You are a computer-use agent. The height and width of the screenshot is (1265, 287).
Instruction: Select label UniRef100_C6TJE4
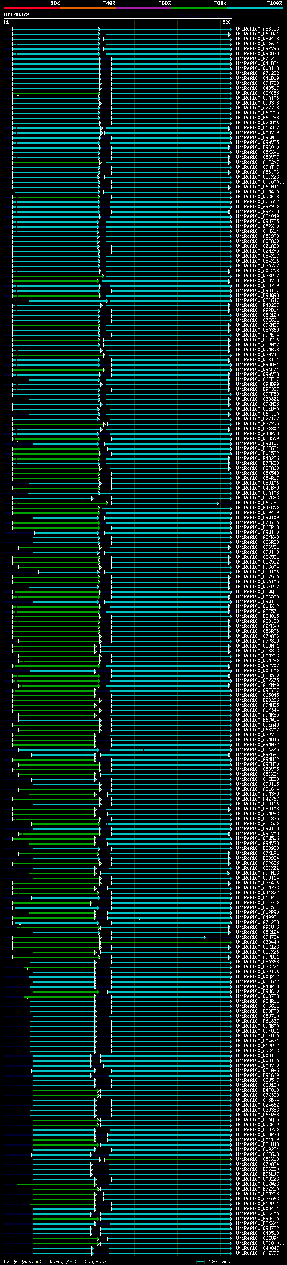click(257, 503)
